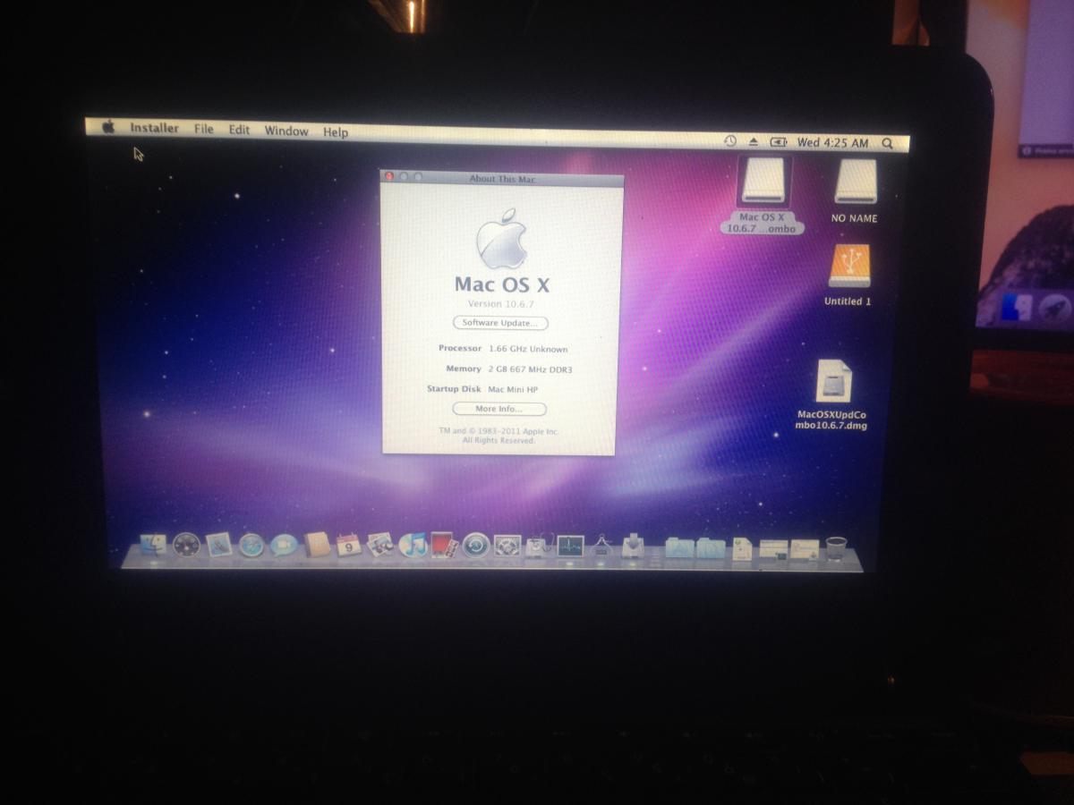
Task: Open iChat from the Dock
Action: [284, 545]
